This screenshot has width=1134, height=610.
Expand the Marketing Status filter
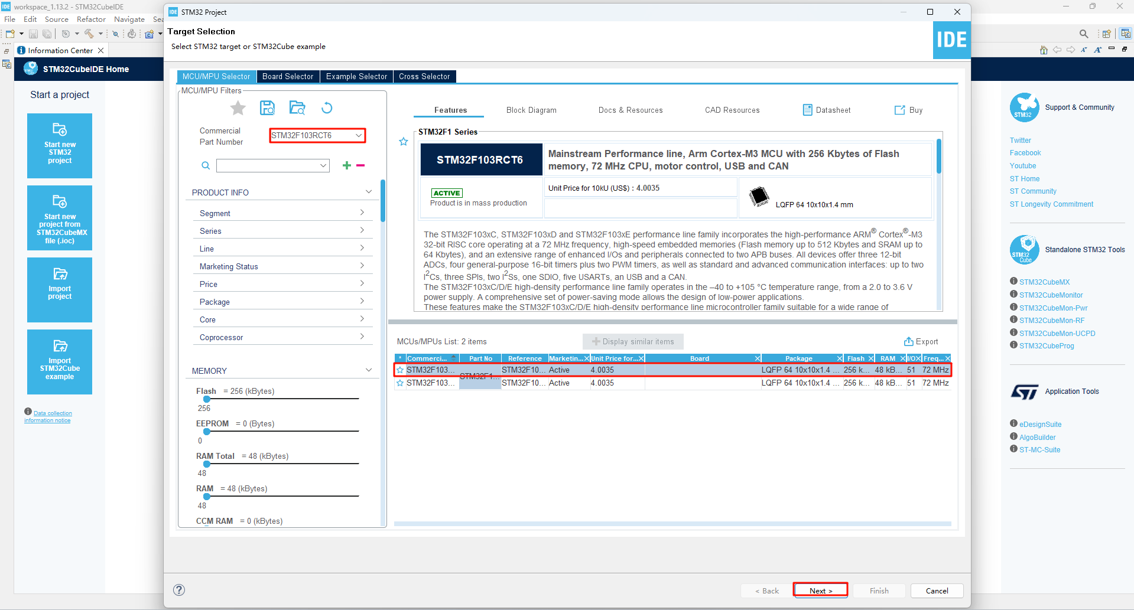pos(362,266)
